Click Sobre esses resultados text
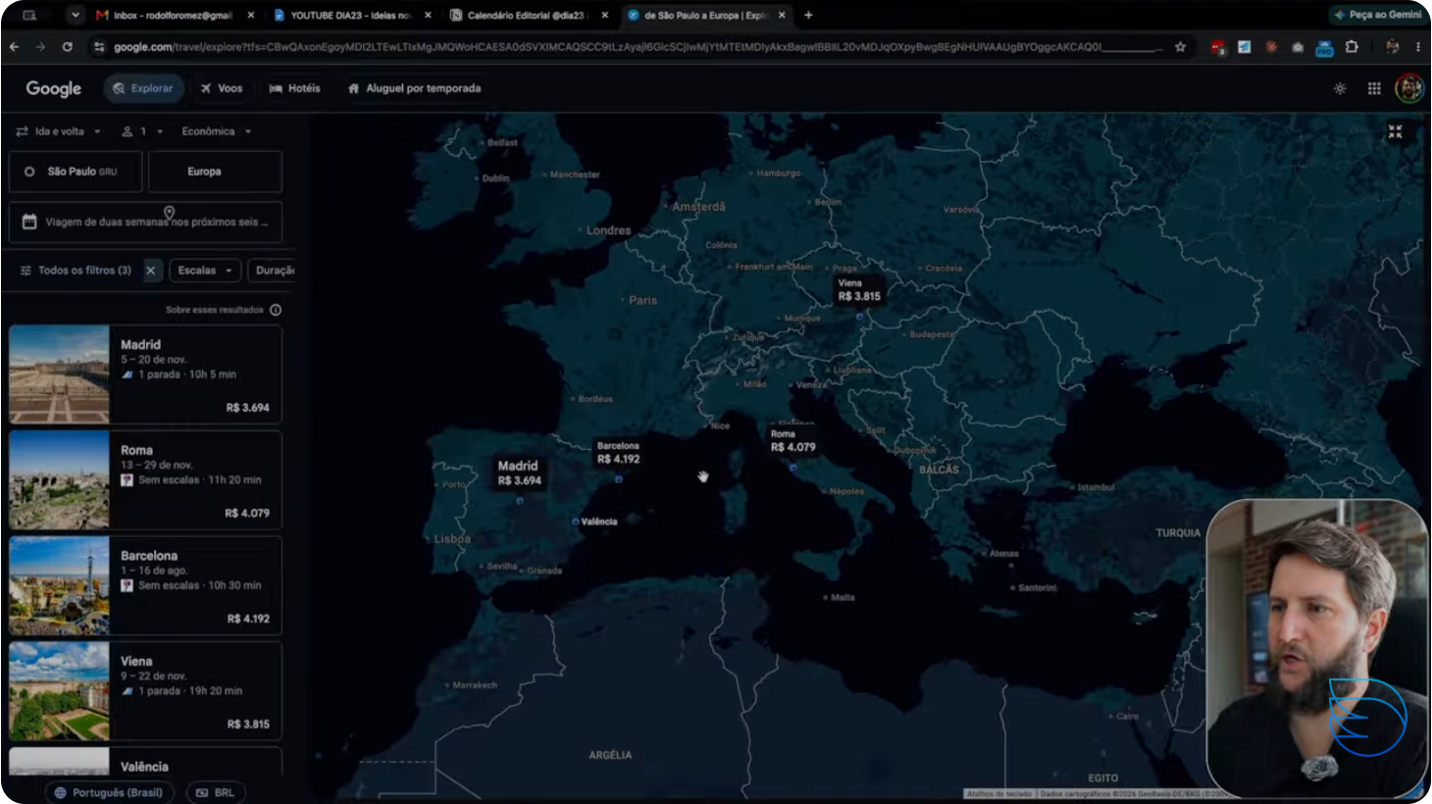1432x804 pixels. pos(214,310)
